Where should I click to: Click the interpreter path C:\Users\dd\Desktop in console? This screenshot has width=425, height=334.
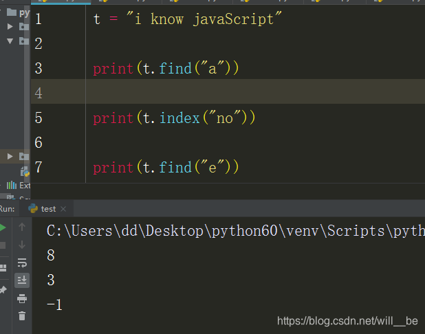124,231
